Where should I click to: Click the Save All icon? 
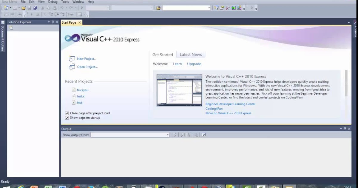[x=35, y=8]
